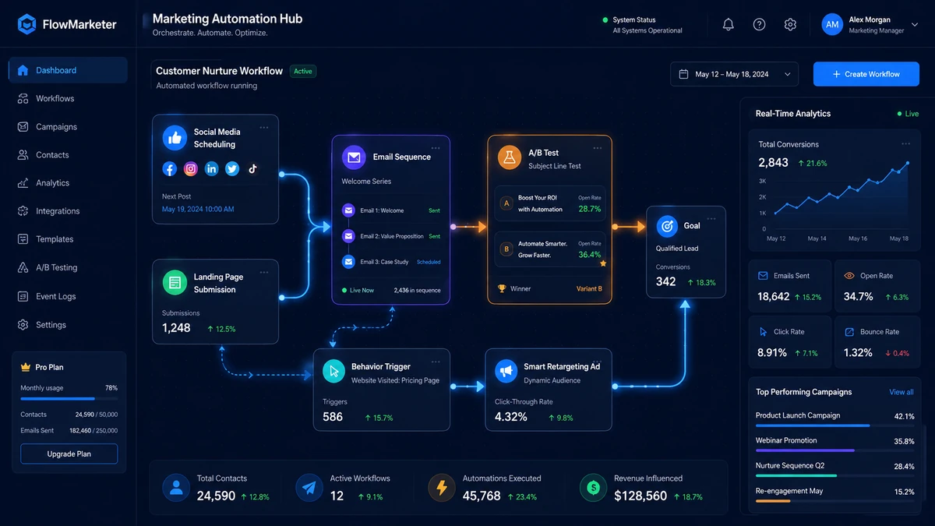Open Contacts in the sidebar
Screen dimensions: 935x526
click(68, 154)
